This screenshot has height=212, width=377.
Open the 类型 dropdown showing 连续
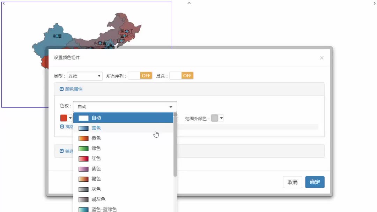coord(85,76)
